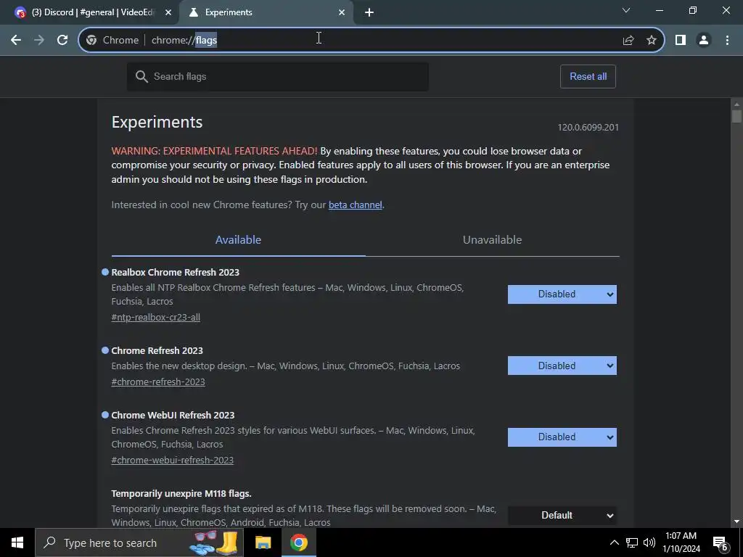Open the beta channel link
Image resolution: width=743 pixels, height=557 pixels.
click(x=356, y=205)
